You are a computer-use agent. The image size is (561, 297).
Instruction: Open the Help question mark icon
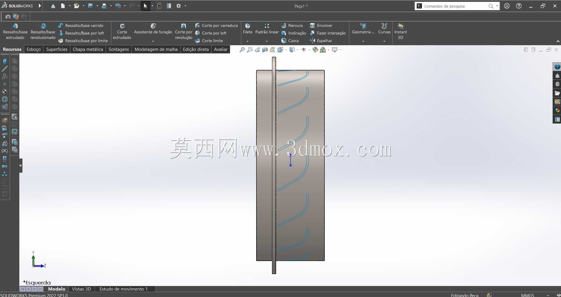(x=519, y=6)
